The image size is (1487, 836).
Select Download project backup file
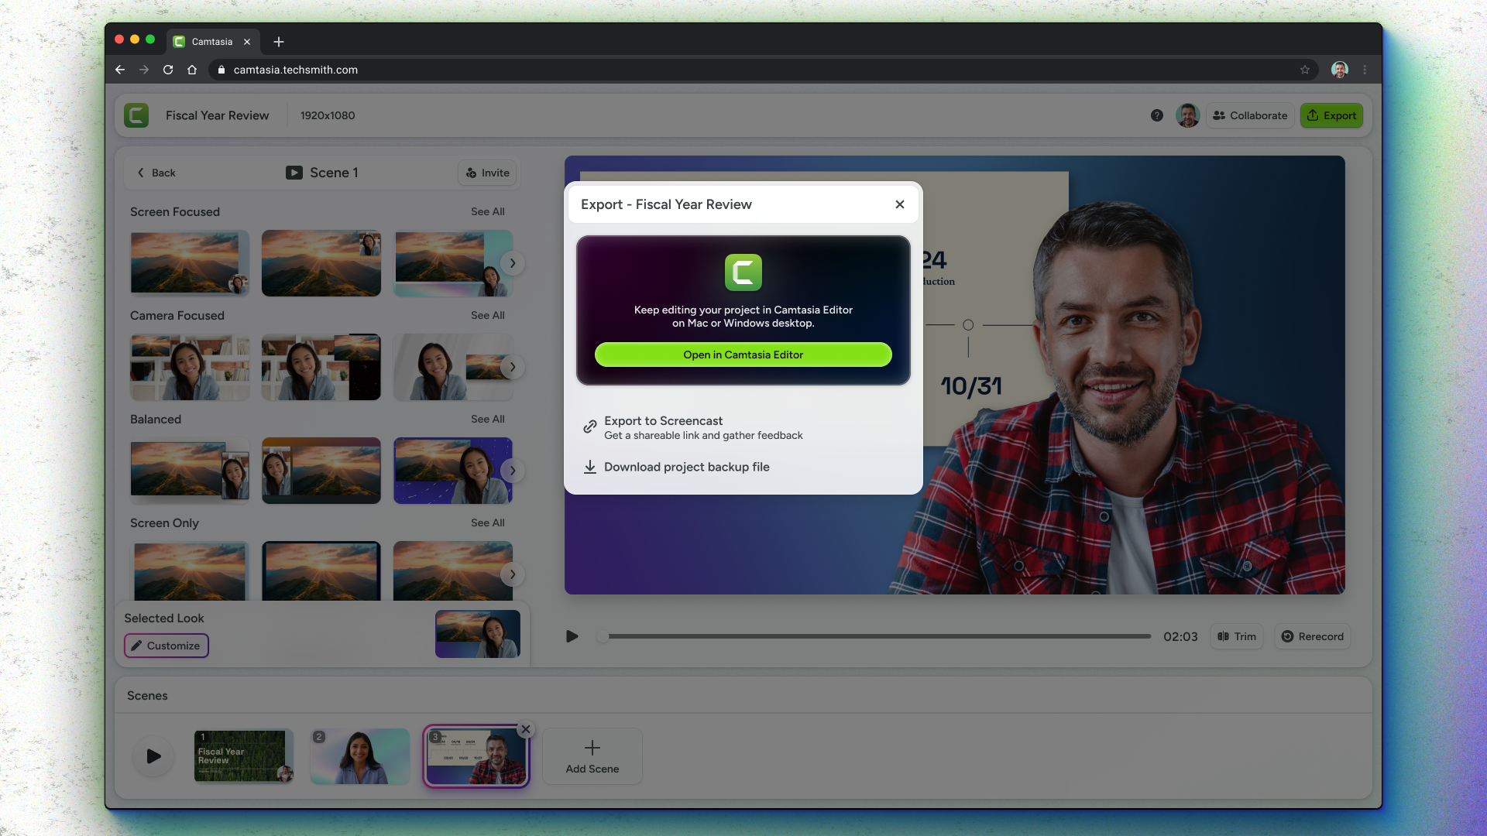[x=675, y=467]
